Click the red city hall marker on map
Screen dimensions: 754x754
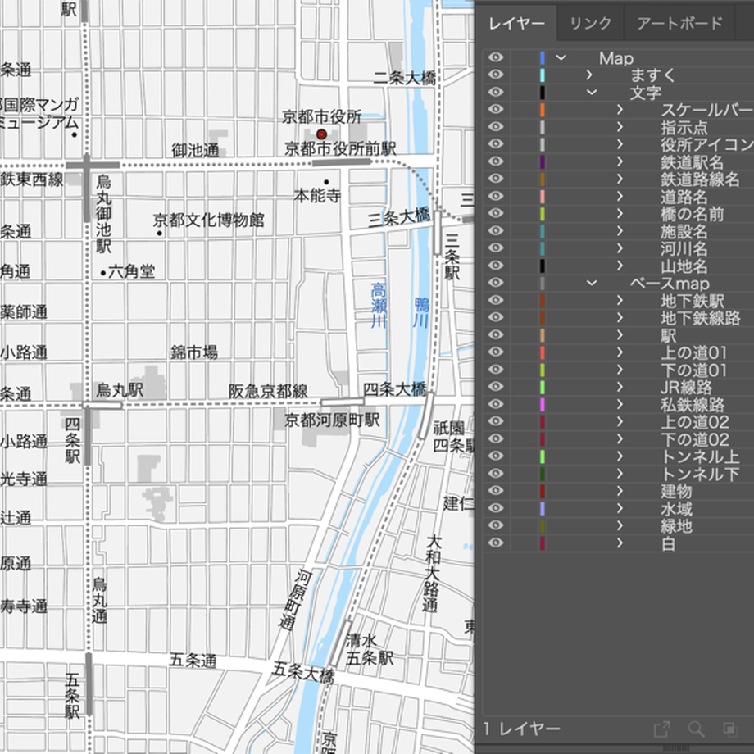(322, 134)
